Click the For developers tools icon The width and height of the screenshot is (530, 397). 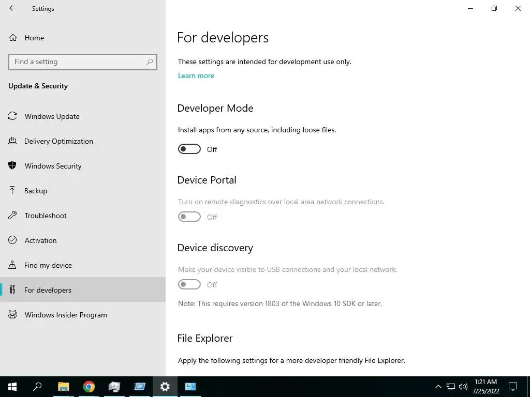(12, 289)
